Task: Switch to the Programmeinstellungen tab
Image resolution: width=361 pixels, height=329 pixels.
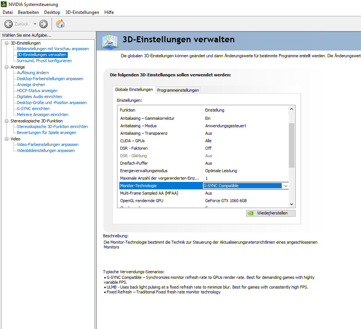Action: coord(178,90)
